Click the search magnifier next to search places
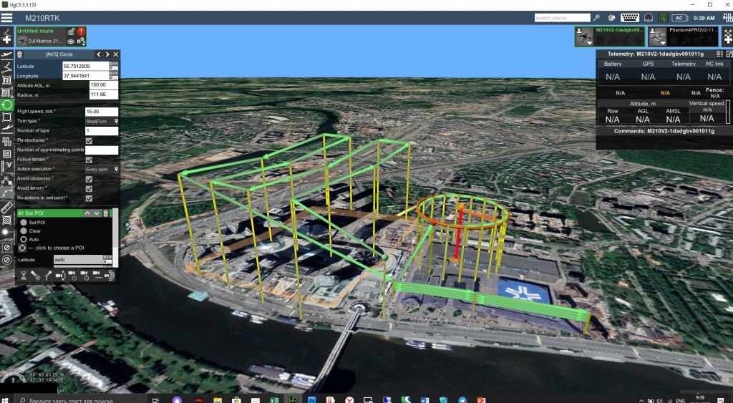The width and height of the screenshot is (733, 403). coord(596,17)
